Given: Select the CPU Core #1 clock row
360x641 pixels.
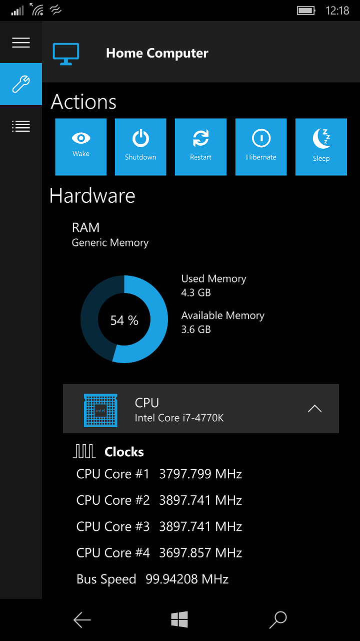Looking at the screenshot, I should pos(159,474).
